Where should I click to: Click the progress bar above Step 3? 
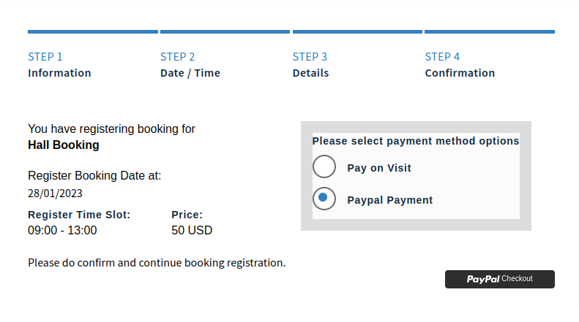pos(357,31)
